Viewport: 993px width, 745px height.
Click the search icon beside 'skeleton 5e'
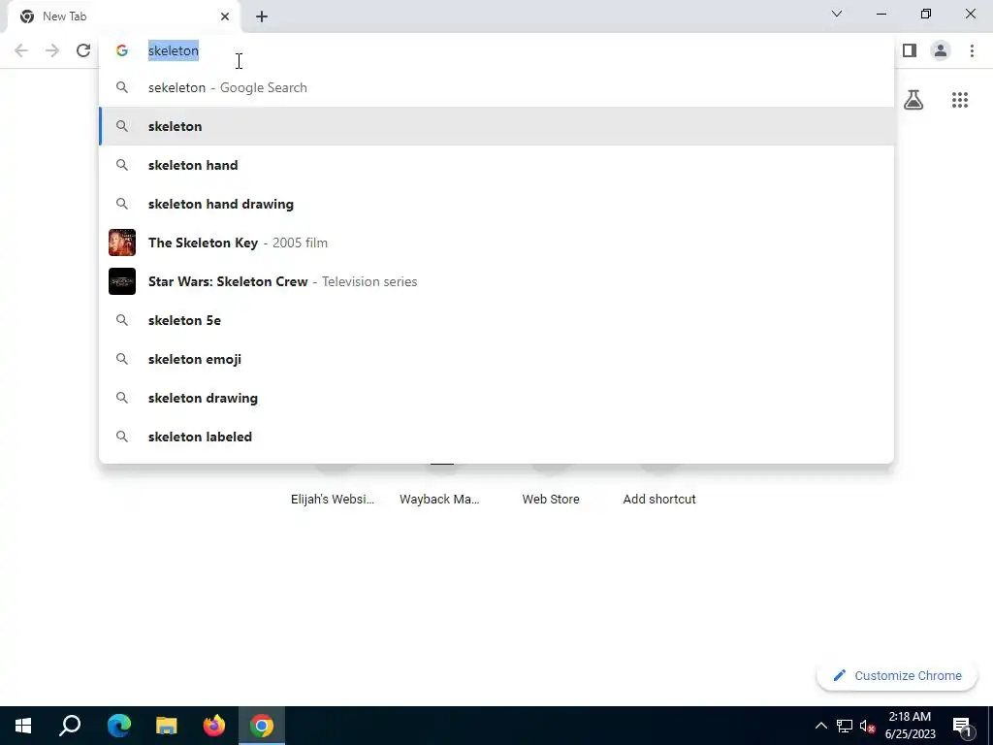point(121,320)
